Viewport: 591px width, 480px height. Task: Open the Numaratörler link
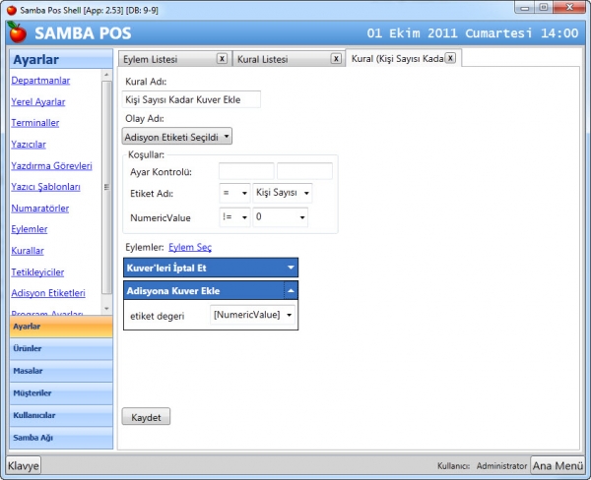(x=40, y=209)
